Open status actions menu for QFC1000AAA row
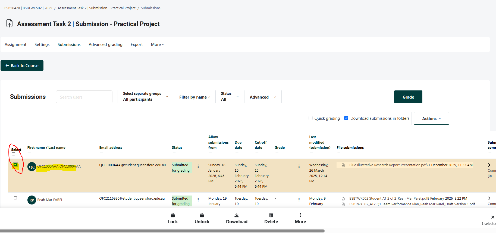 pos(198,166)
